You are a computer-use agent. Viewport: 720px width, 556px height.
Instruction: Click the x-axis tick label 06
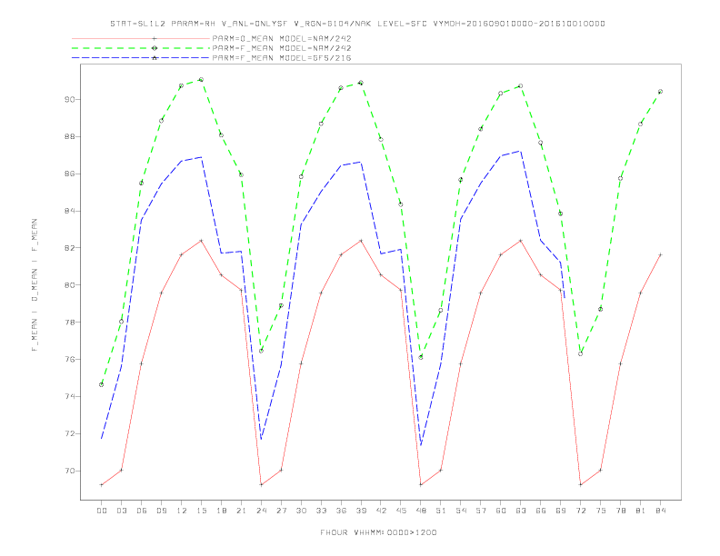(x=142, y=511)
